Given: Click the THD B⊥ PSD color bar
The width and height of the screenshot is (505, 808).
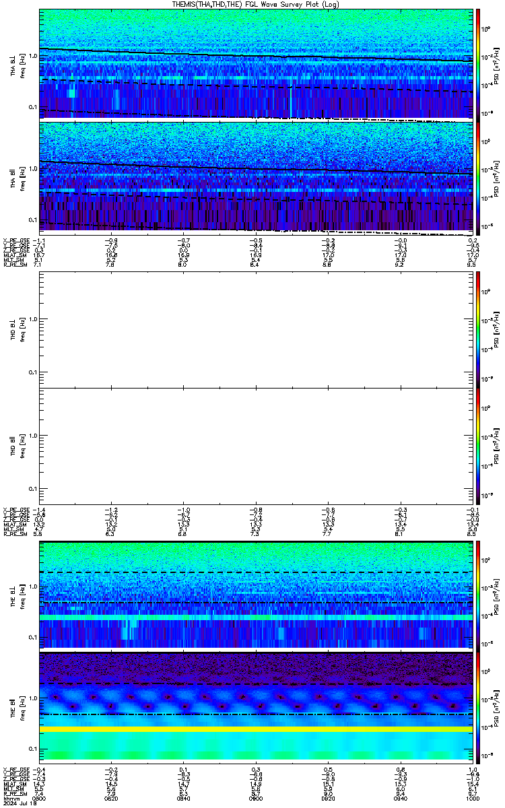Looking at the screenshot, I should point(478,329).
